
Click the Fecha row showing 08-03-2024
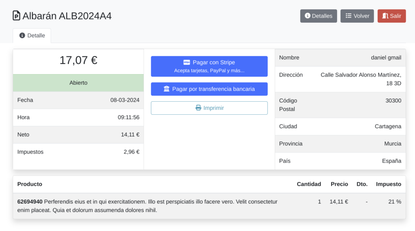(78, 100)
